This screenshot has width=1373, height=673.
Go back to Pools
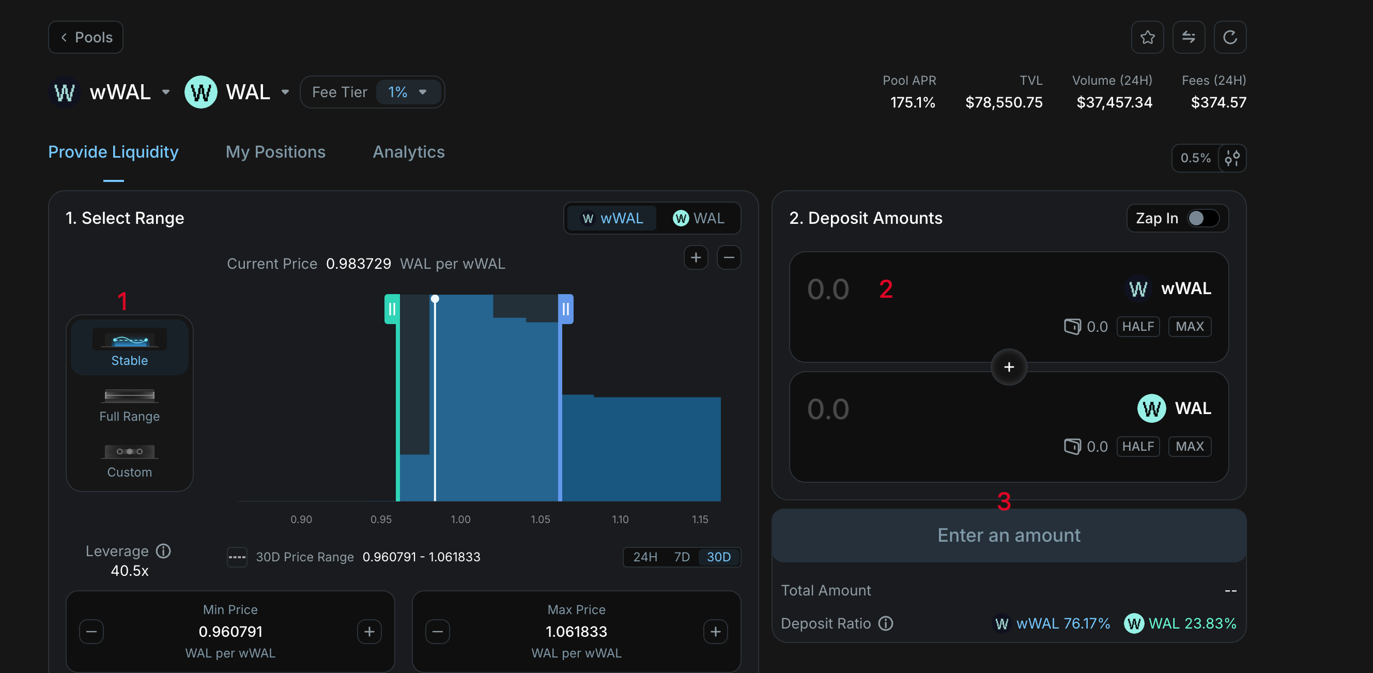[86, 37]
